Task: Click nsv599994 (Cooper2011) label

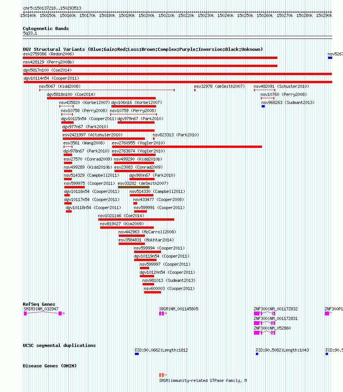Action: click(x=160, y=248)
